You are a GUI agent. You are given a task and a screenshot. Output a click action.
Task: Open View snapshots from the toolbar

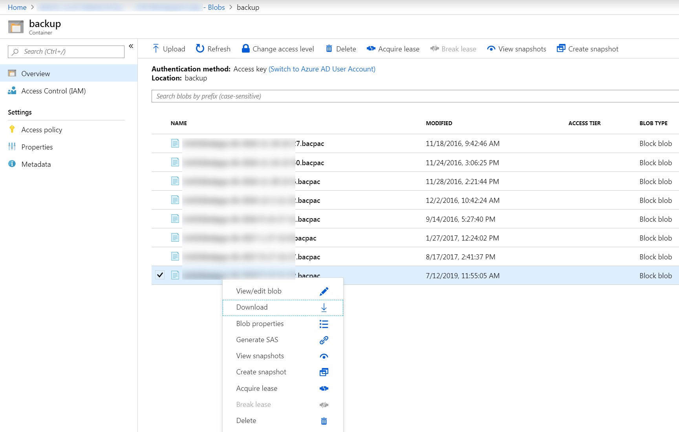pos(516,49)
